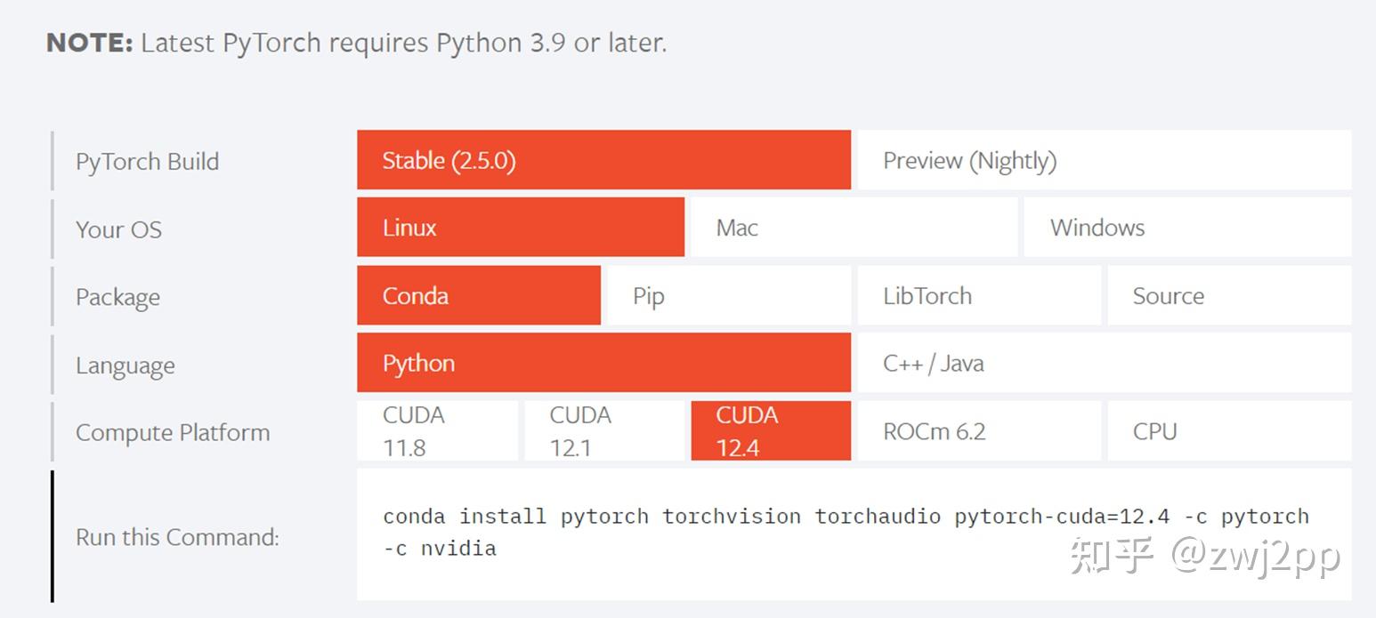Switch the package to Pip
Screen dimensions: 1376x618
click(x=728, y=296)
